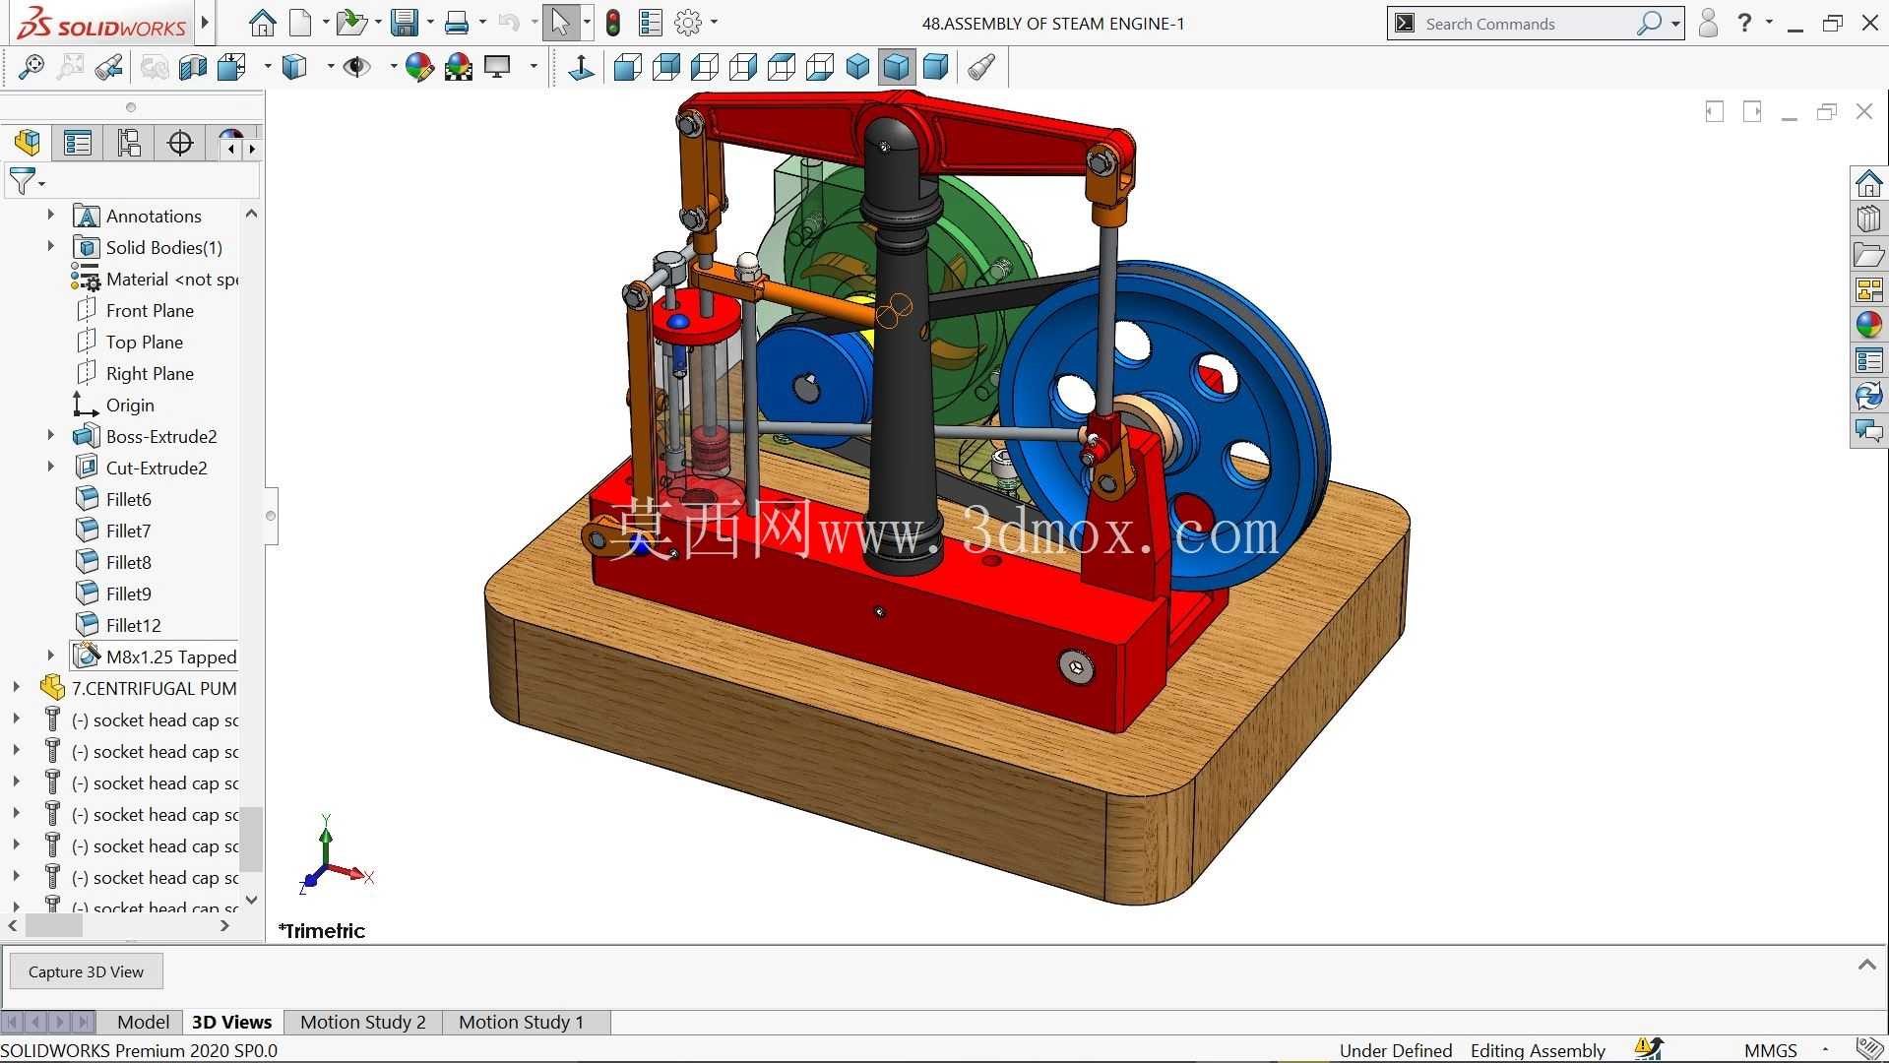The height and width of the screenshot is (1063, 1889).
Task: Click the View Settings monitor icon
Action: 498,67
